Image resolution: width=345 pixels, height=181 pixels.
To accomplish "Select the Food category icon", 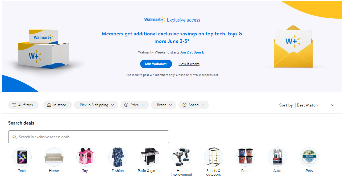I will coord(246,157).
